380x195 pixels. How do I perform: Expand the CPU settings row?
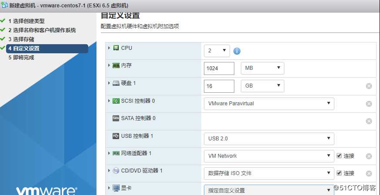(x=109, y=48)
